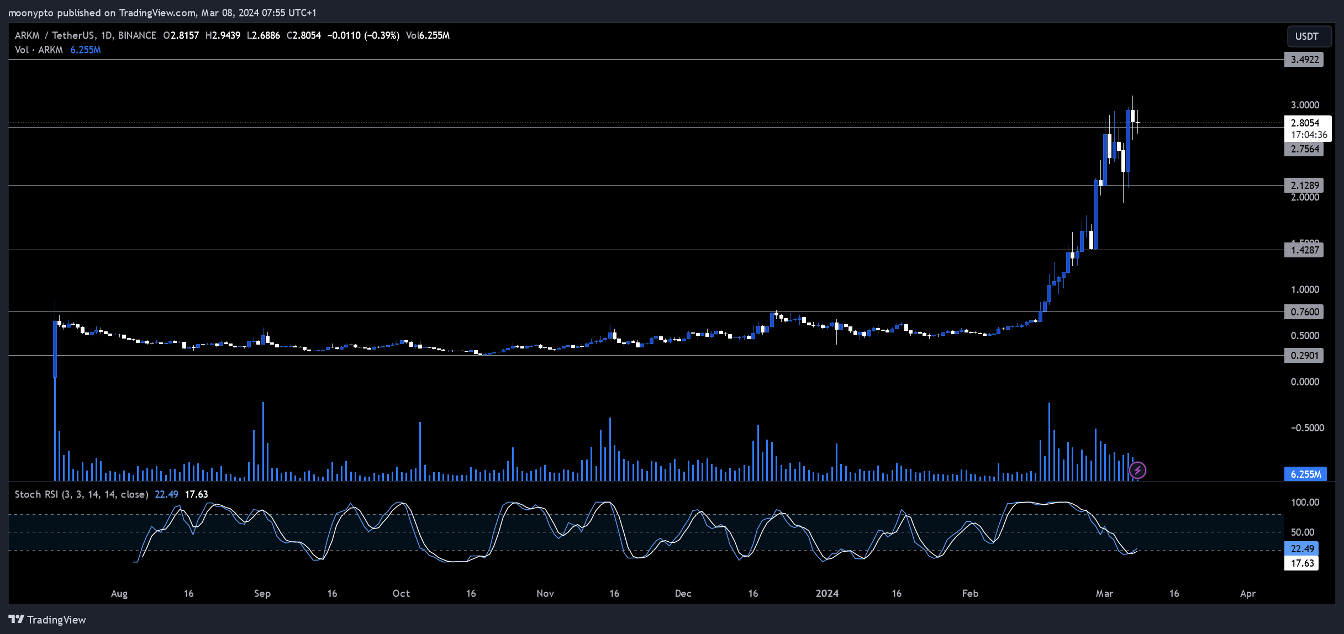Click the Nov date label on time axis
Viewport: 1344px width, 634px height.
[545, 594]
